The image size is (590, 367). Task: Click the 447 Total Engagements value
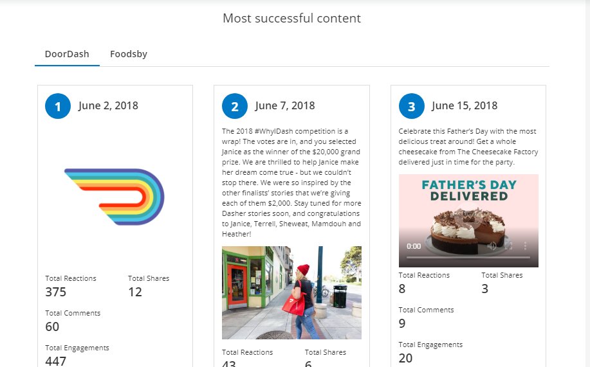click(x=56, y=361)
